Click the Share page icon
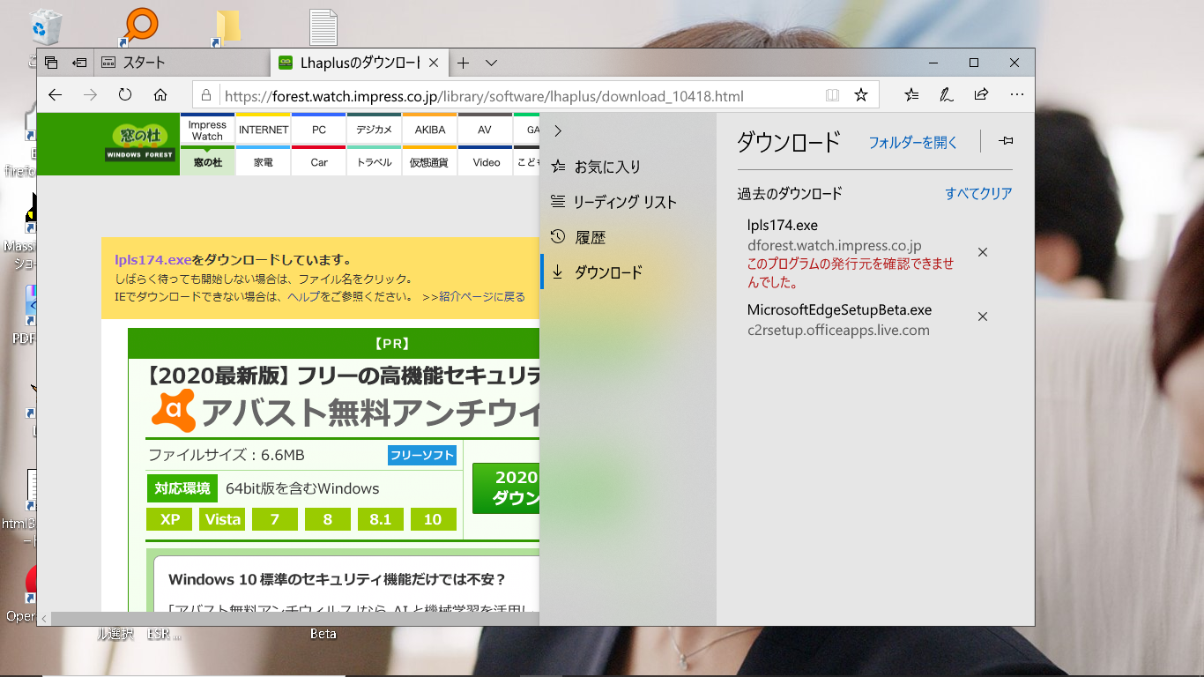 (x=981, y=95)
